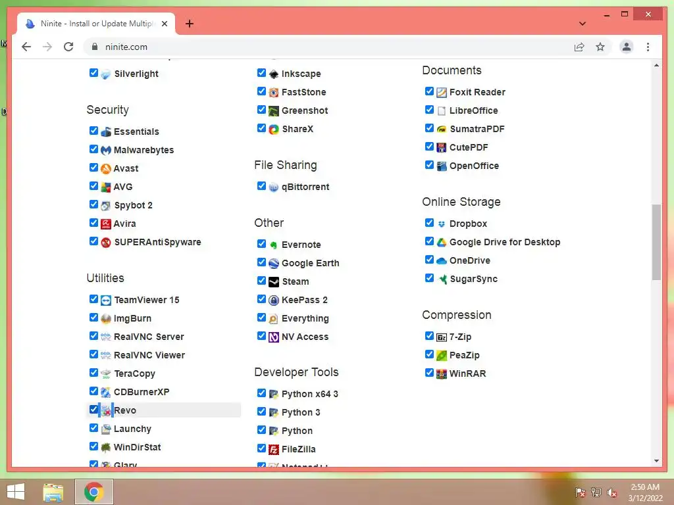Go back to previous page

(x=26, y=47)
